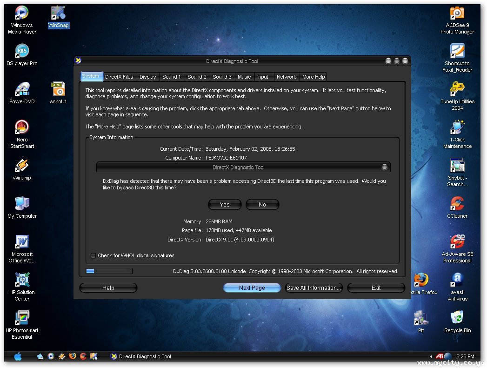Click ATI tray icon
This screenshot has width=487, height=368.
coord(439,356)
